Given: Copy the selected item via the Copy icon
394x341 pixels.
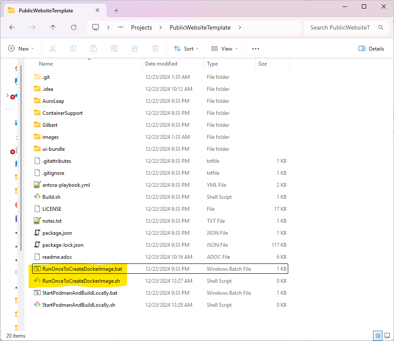Looking at the screenshot, I should pyautogui.click(x=73, y=48).
